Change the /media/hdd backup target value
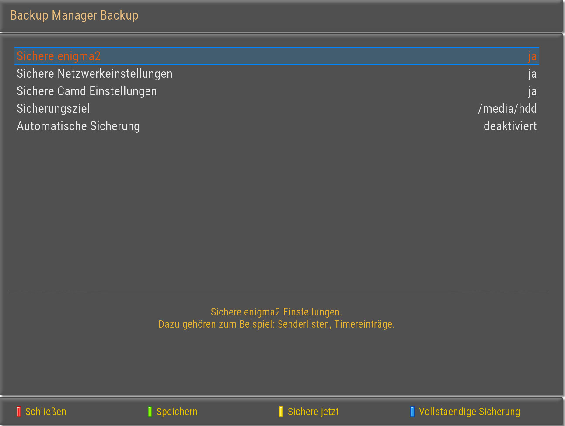The width and height of the screenshot is (565, 426). 507,109
